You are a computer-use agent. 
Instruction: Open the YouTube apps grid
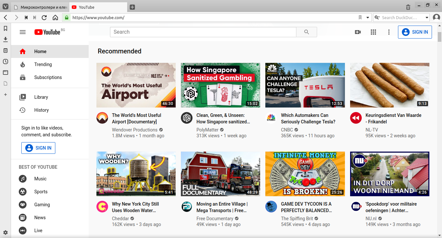click(x=373, y=32)
